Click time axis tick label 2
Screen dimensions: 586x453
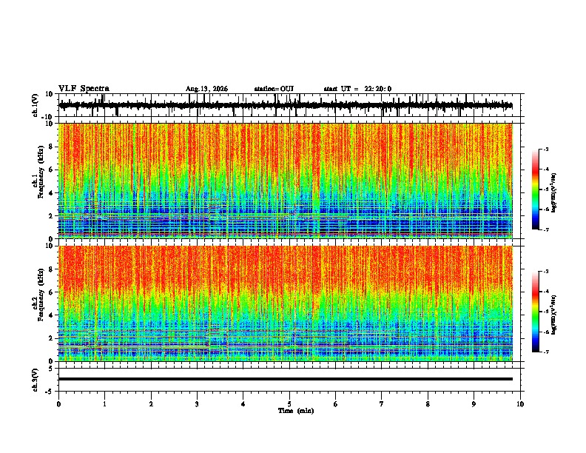coord(151,404)
